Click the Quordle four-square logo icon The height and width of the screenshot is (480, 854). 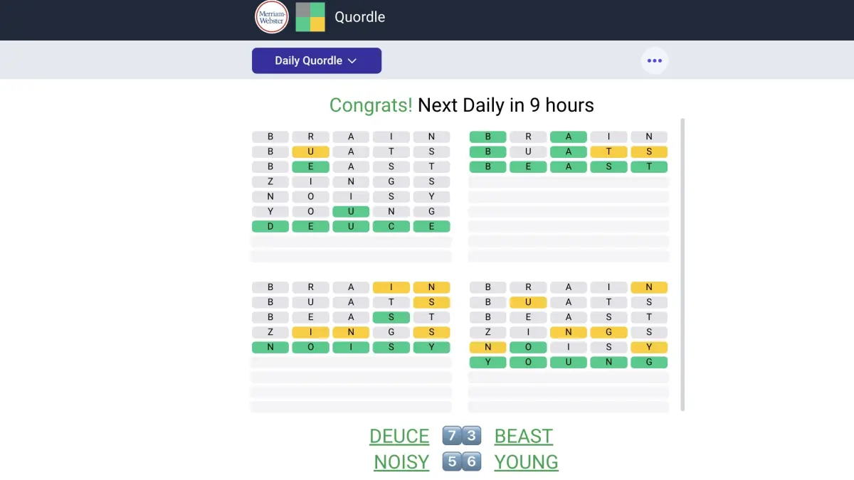[310, 17]
